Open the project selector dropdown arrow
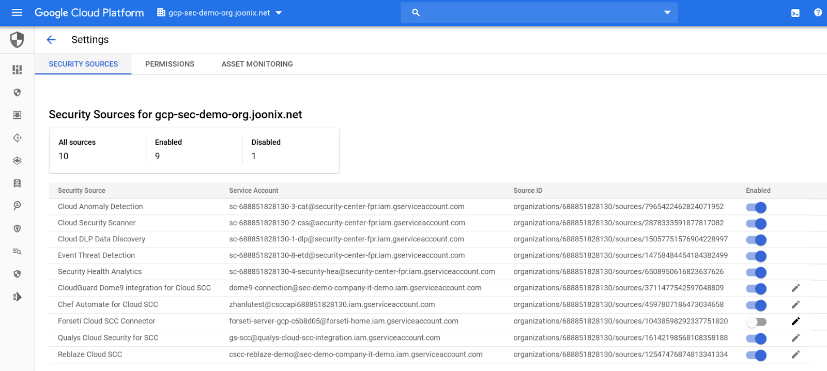 [279, 13]
